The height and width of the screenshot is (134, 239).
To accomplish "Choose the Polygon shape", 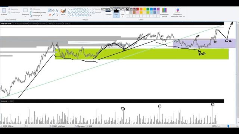I will point(84,9).
